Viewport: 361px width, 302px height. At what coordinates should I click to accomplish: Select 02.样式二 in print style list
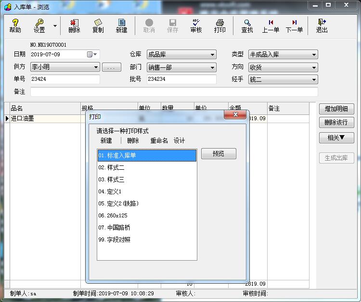[x=111, y=167]
